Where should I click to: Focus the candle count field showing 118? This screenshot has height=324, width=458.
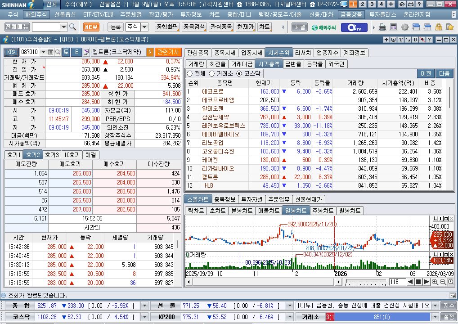pos(397,282)
